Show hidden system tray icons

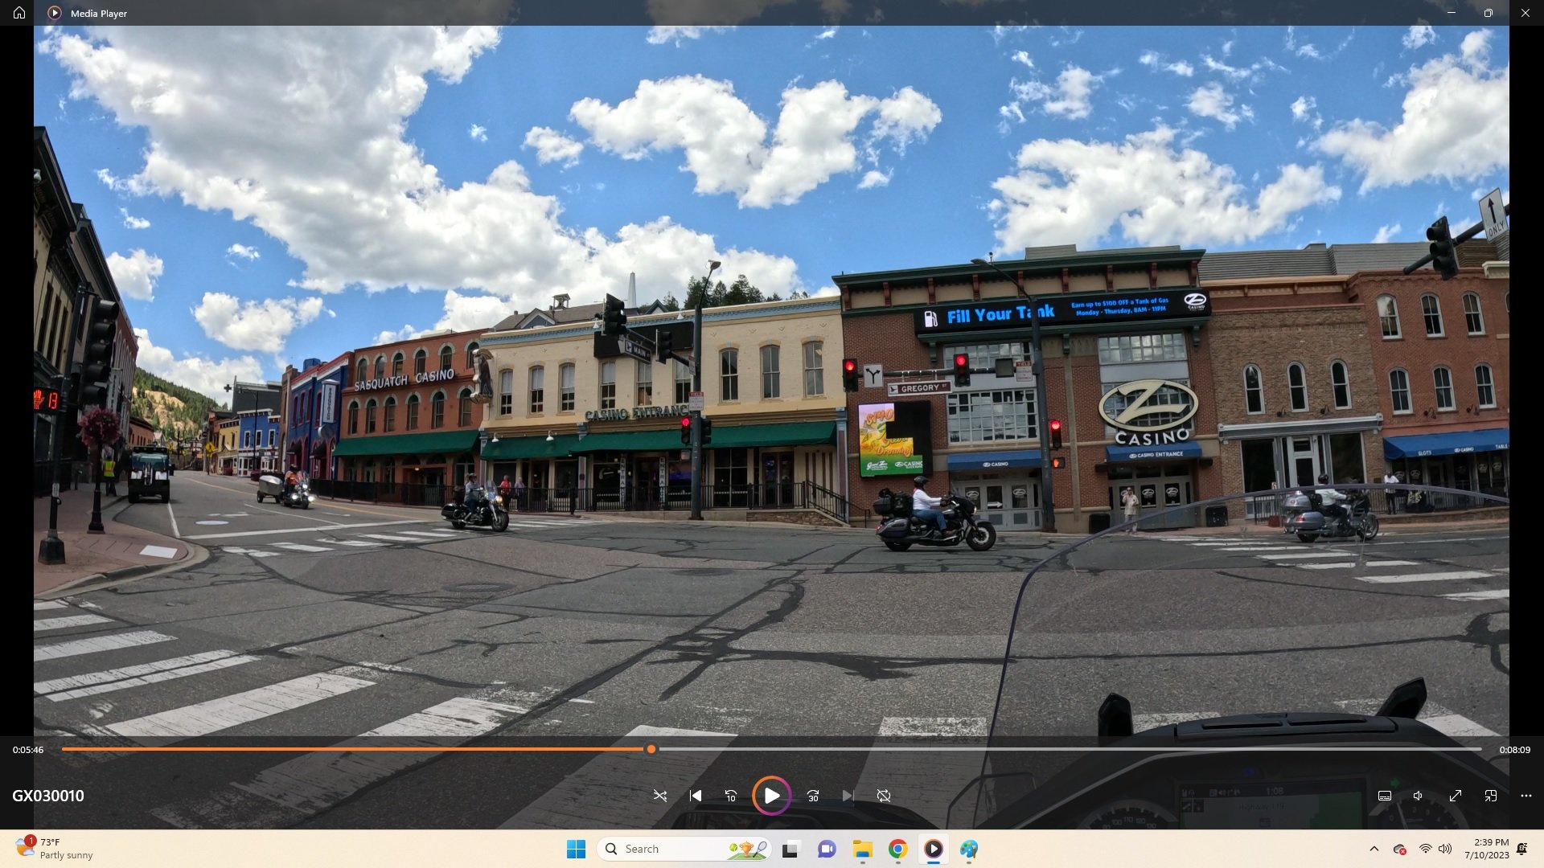[x=1374, y=849]
